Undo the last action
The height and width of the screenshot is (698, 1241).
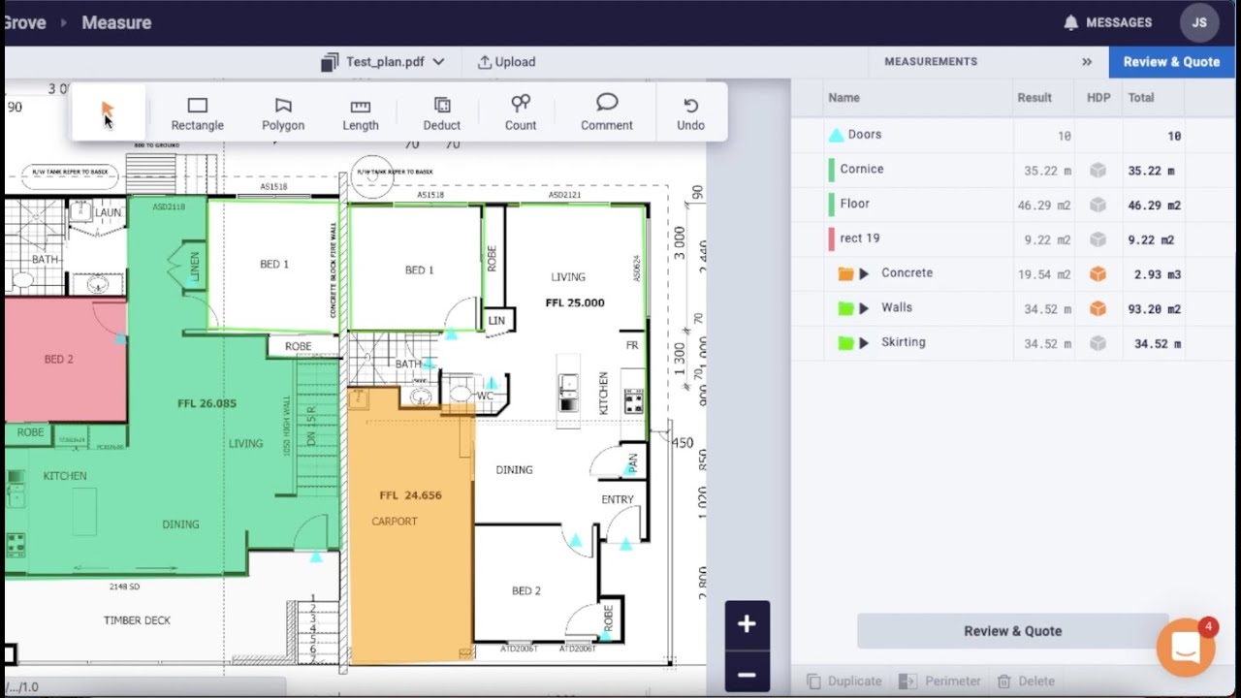tap(690, 113)
